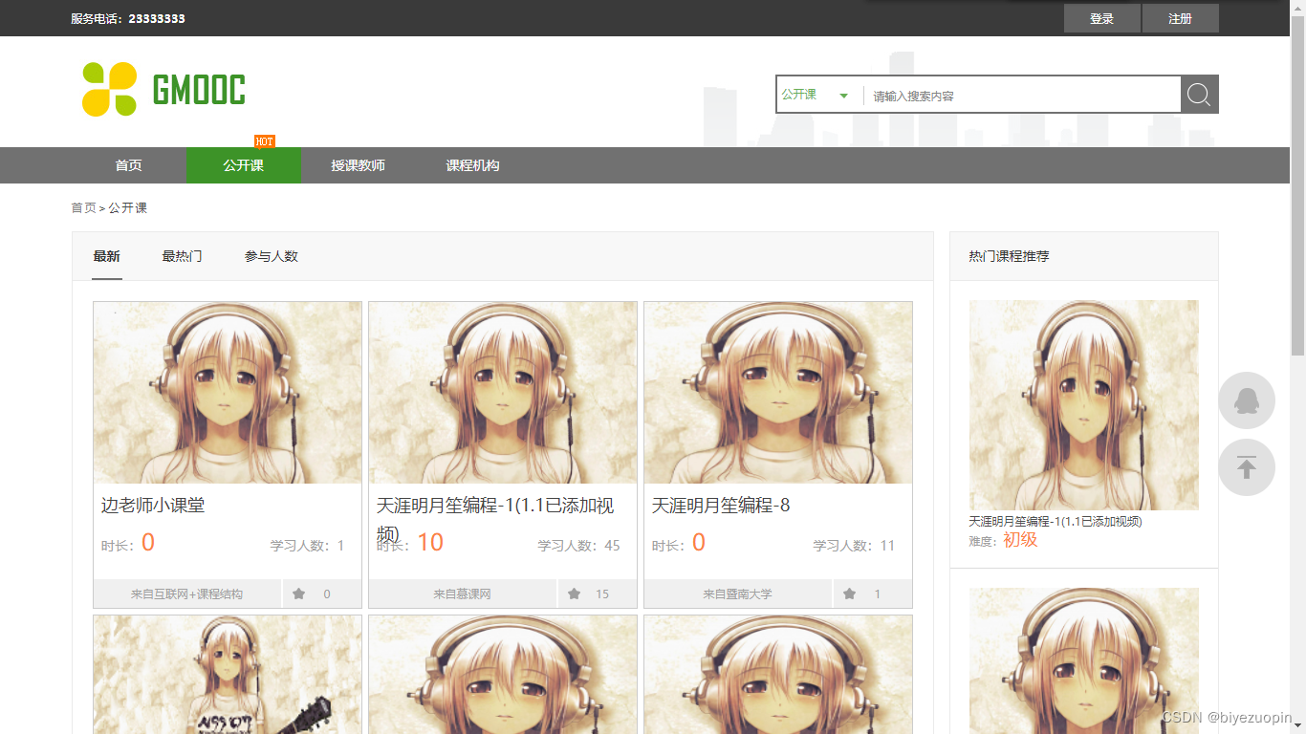Click second recommended course thumbnail in sidebar
The width and height of the screenshot is (1306, 734).
(1084, 660)
